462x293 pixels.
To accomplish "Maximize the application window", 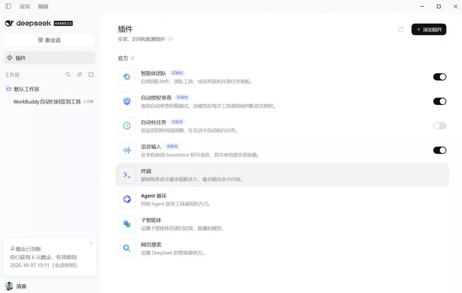I will [x=439, y=6].
